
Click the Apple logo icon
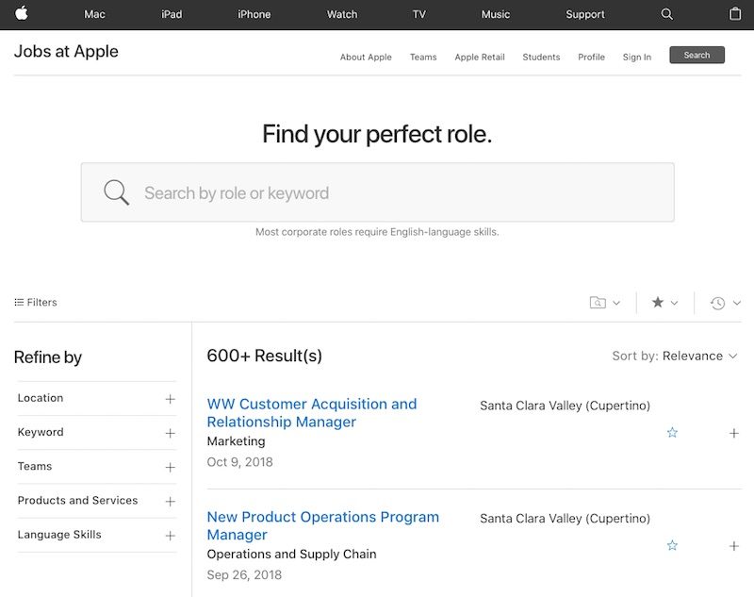pyautogui.click(x=22, y=13)
